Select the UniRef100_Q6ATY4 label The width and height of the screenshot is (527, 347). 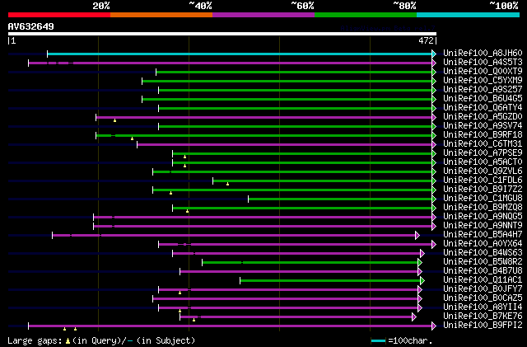click(x=483, y=108)
